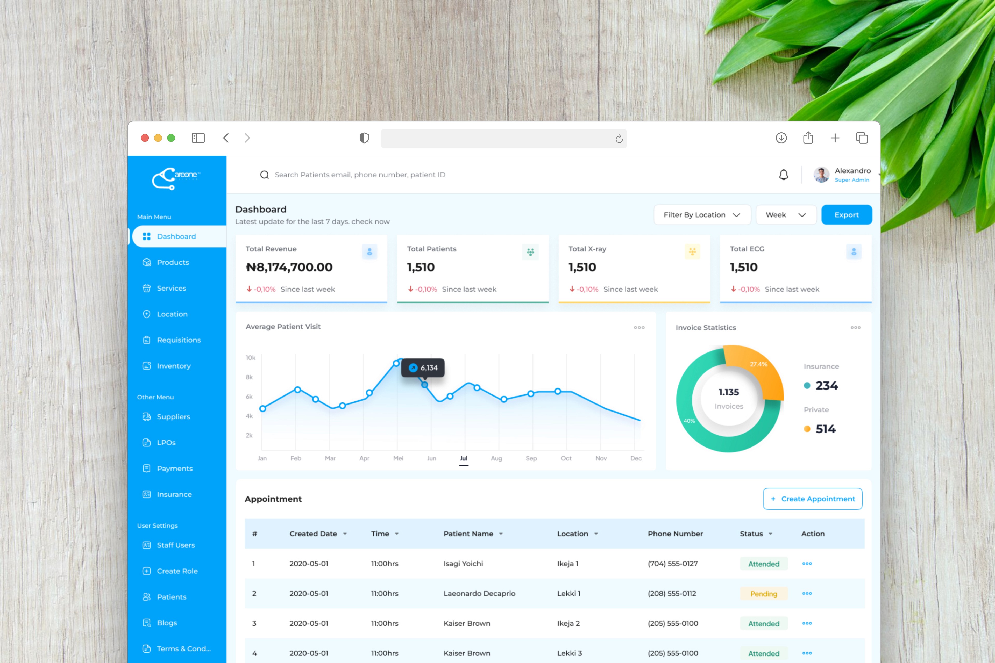
Task: Go to Inventory in the sidebar
Action: [173, 366]
